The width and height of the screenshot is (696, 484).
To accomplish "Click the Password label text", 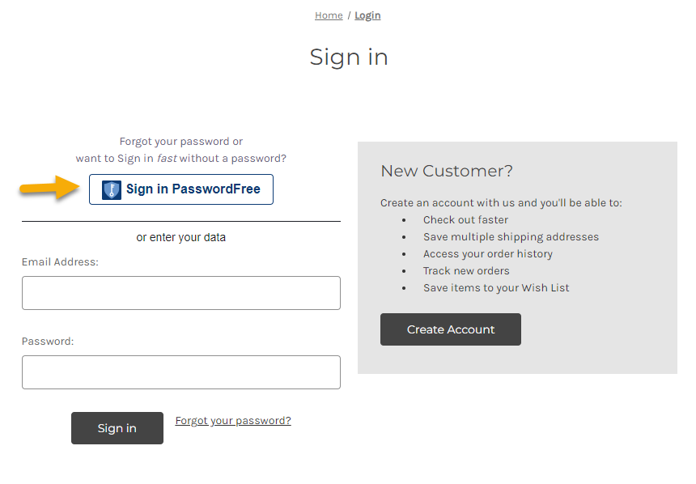I will (48, 342).
